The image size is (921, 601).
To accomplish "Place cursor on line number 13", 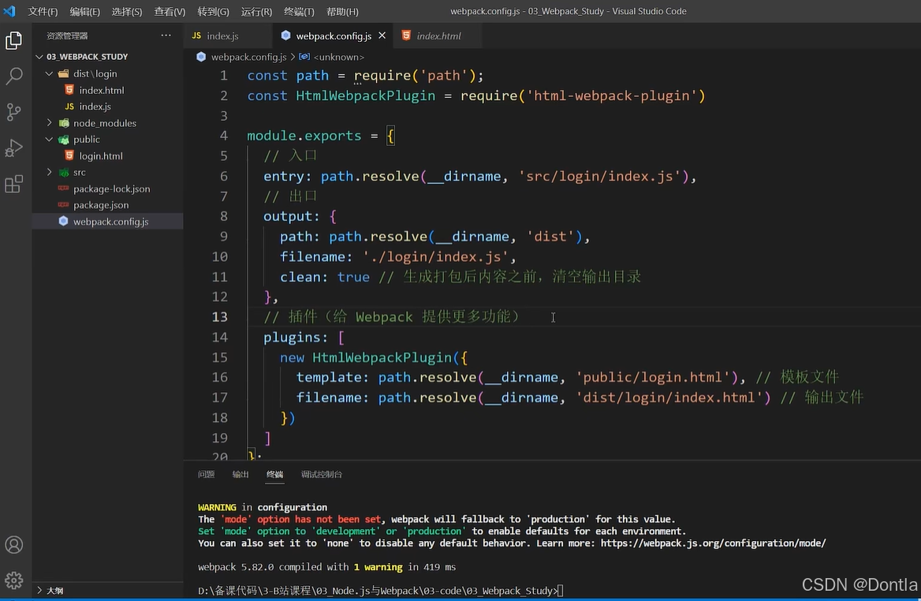I will tap(219, 316).
